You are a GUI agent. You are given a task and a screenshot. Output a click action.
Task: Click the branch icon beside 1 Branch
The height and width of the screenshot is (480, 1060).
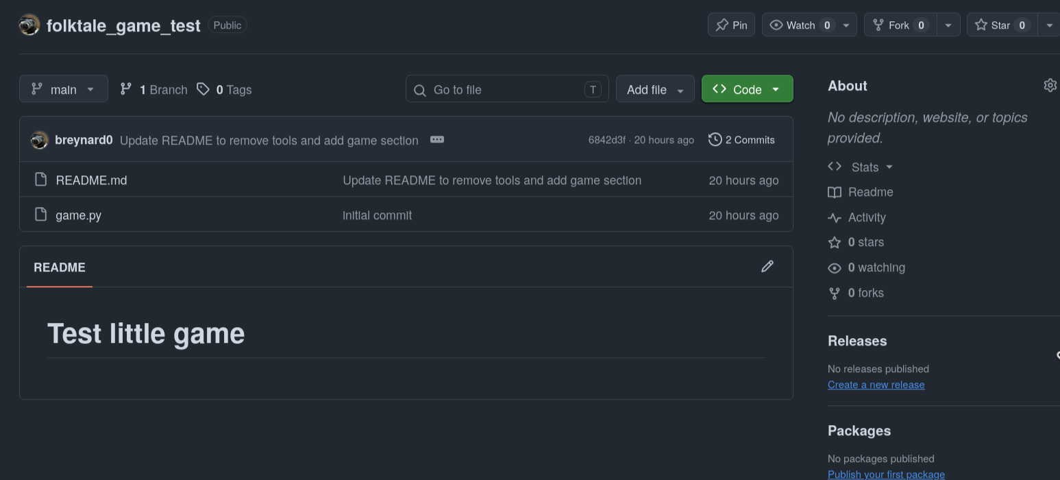point(125,88)
